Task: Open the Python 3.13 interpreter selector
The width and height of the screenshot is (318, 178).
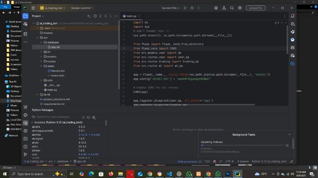Action: [x=269, y=162]
